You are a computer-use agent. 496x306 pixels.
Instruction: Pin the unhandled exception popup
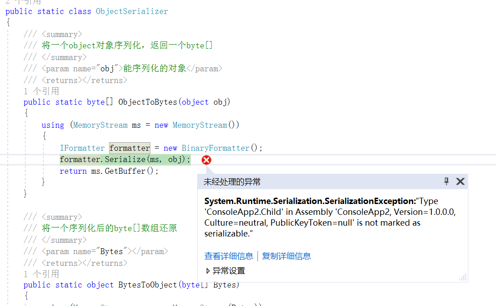pos(446,181)
